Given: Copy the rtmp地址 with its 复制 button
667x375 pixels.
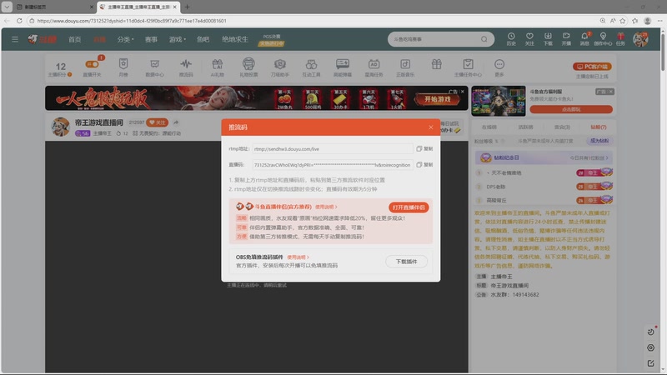Looking at the screenshot, I should [x=424, y=149].
